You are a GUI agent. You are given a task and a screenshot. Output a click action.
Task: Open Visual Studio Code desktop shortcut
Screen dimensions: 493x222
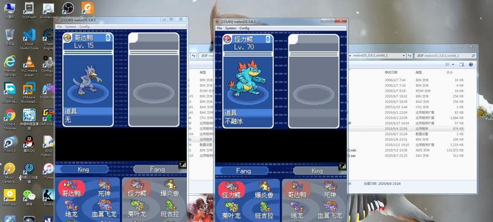(x=29, y=39)
